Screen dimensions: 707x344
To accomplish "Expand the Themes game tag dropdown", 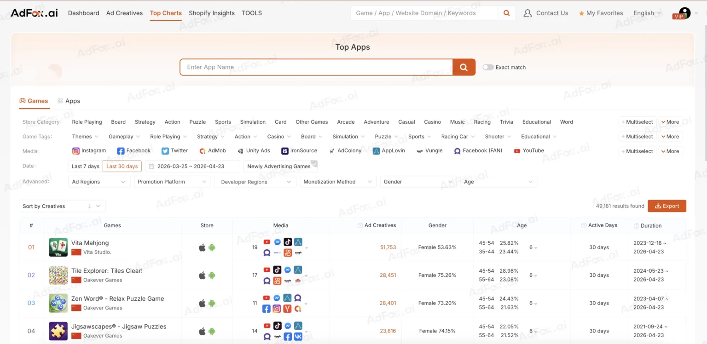I will coord(85,137).
